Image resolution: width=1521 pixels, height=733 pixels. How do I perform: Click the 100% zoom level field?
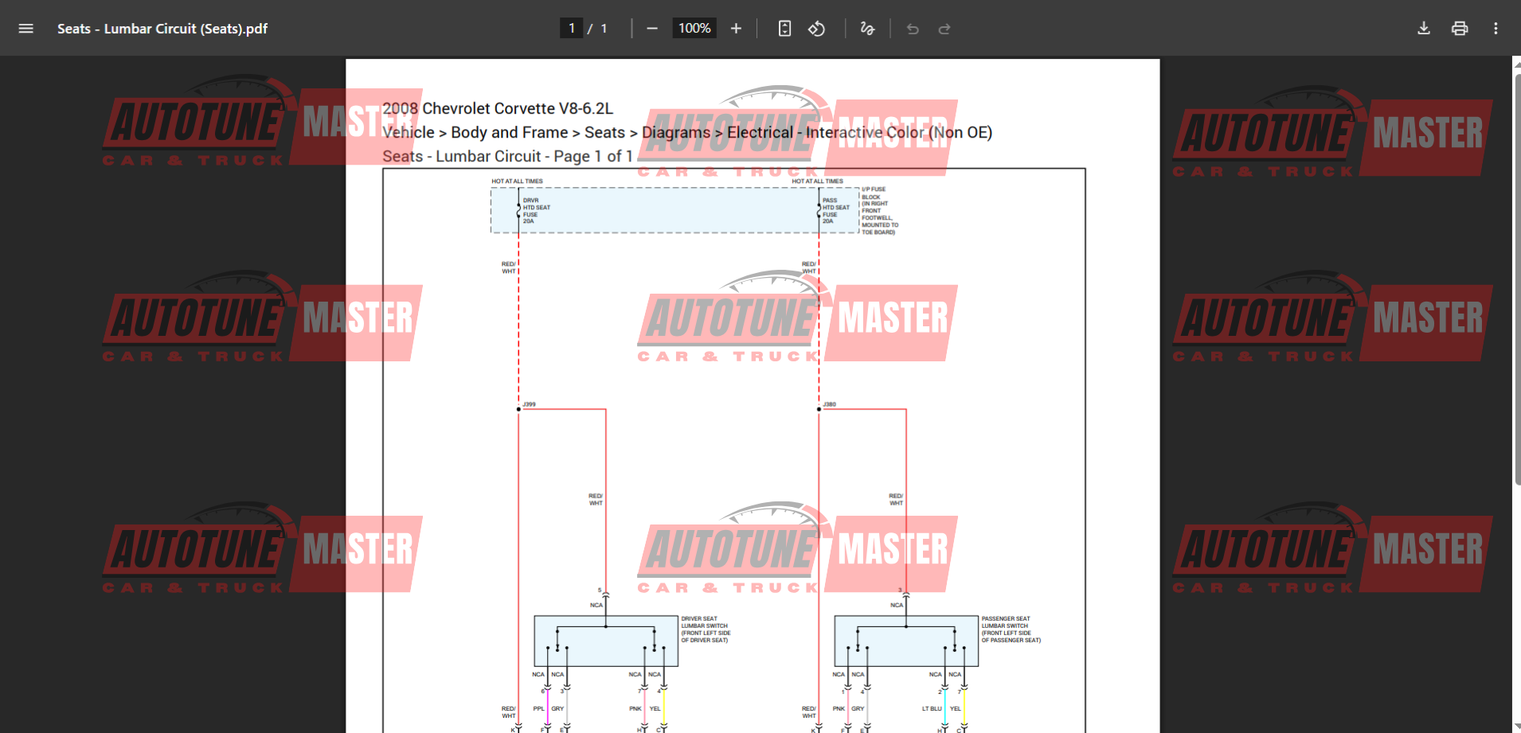[694, 29]
